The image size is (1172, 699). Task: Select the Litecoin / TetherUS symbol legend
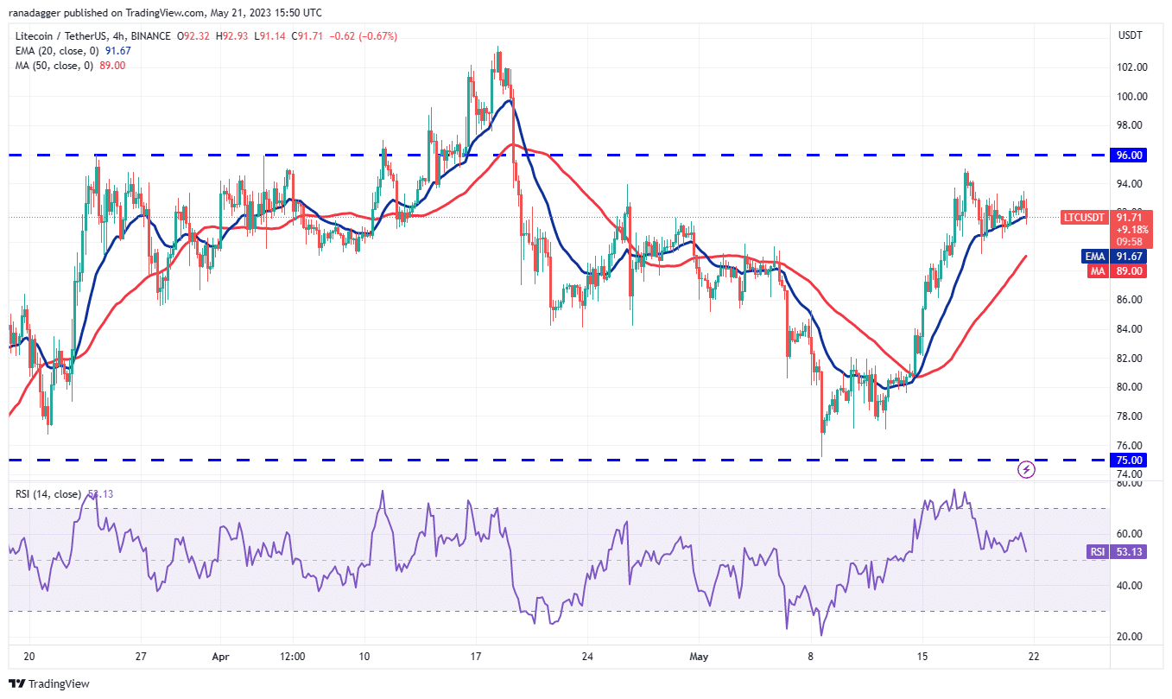point(94,36)
